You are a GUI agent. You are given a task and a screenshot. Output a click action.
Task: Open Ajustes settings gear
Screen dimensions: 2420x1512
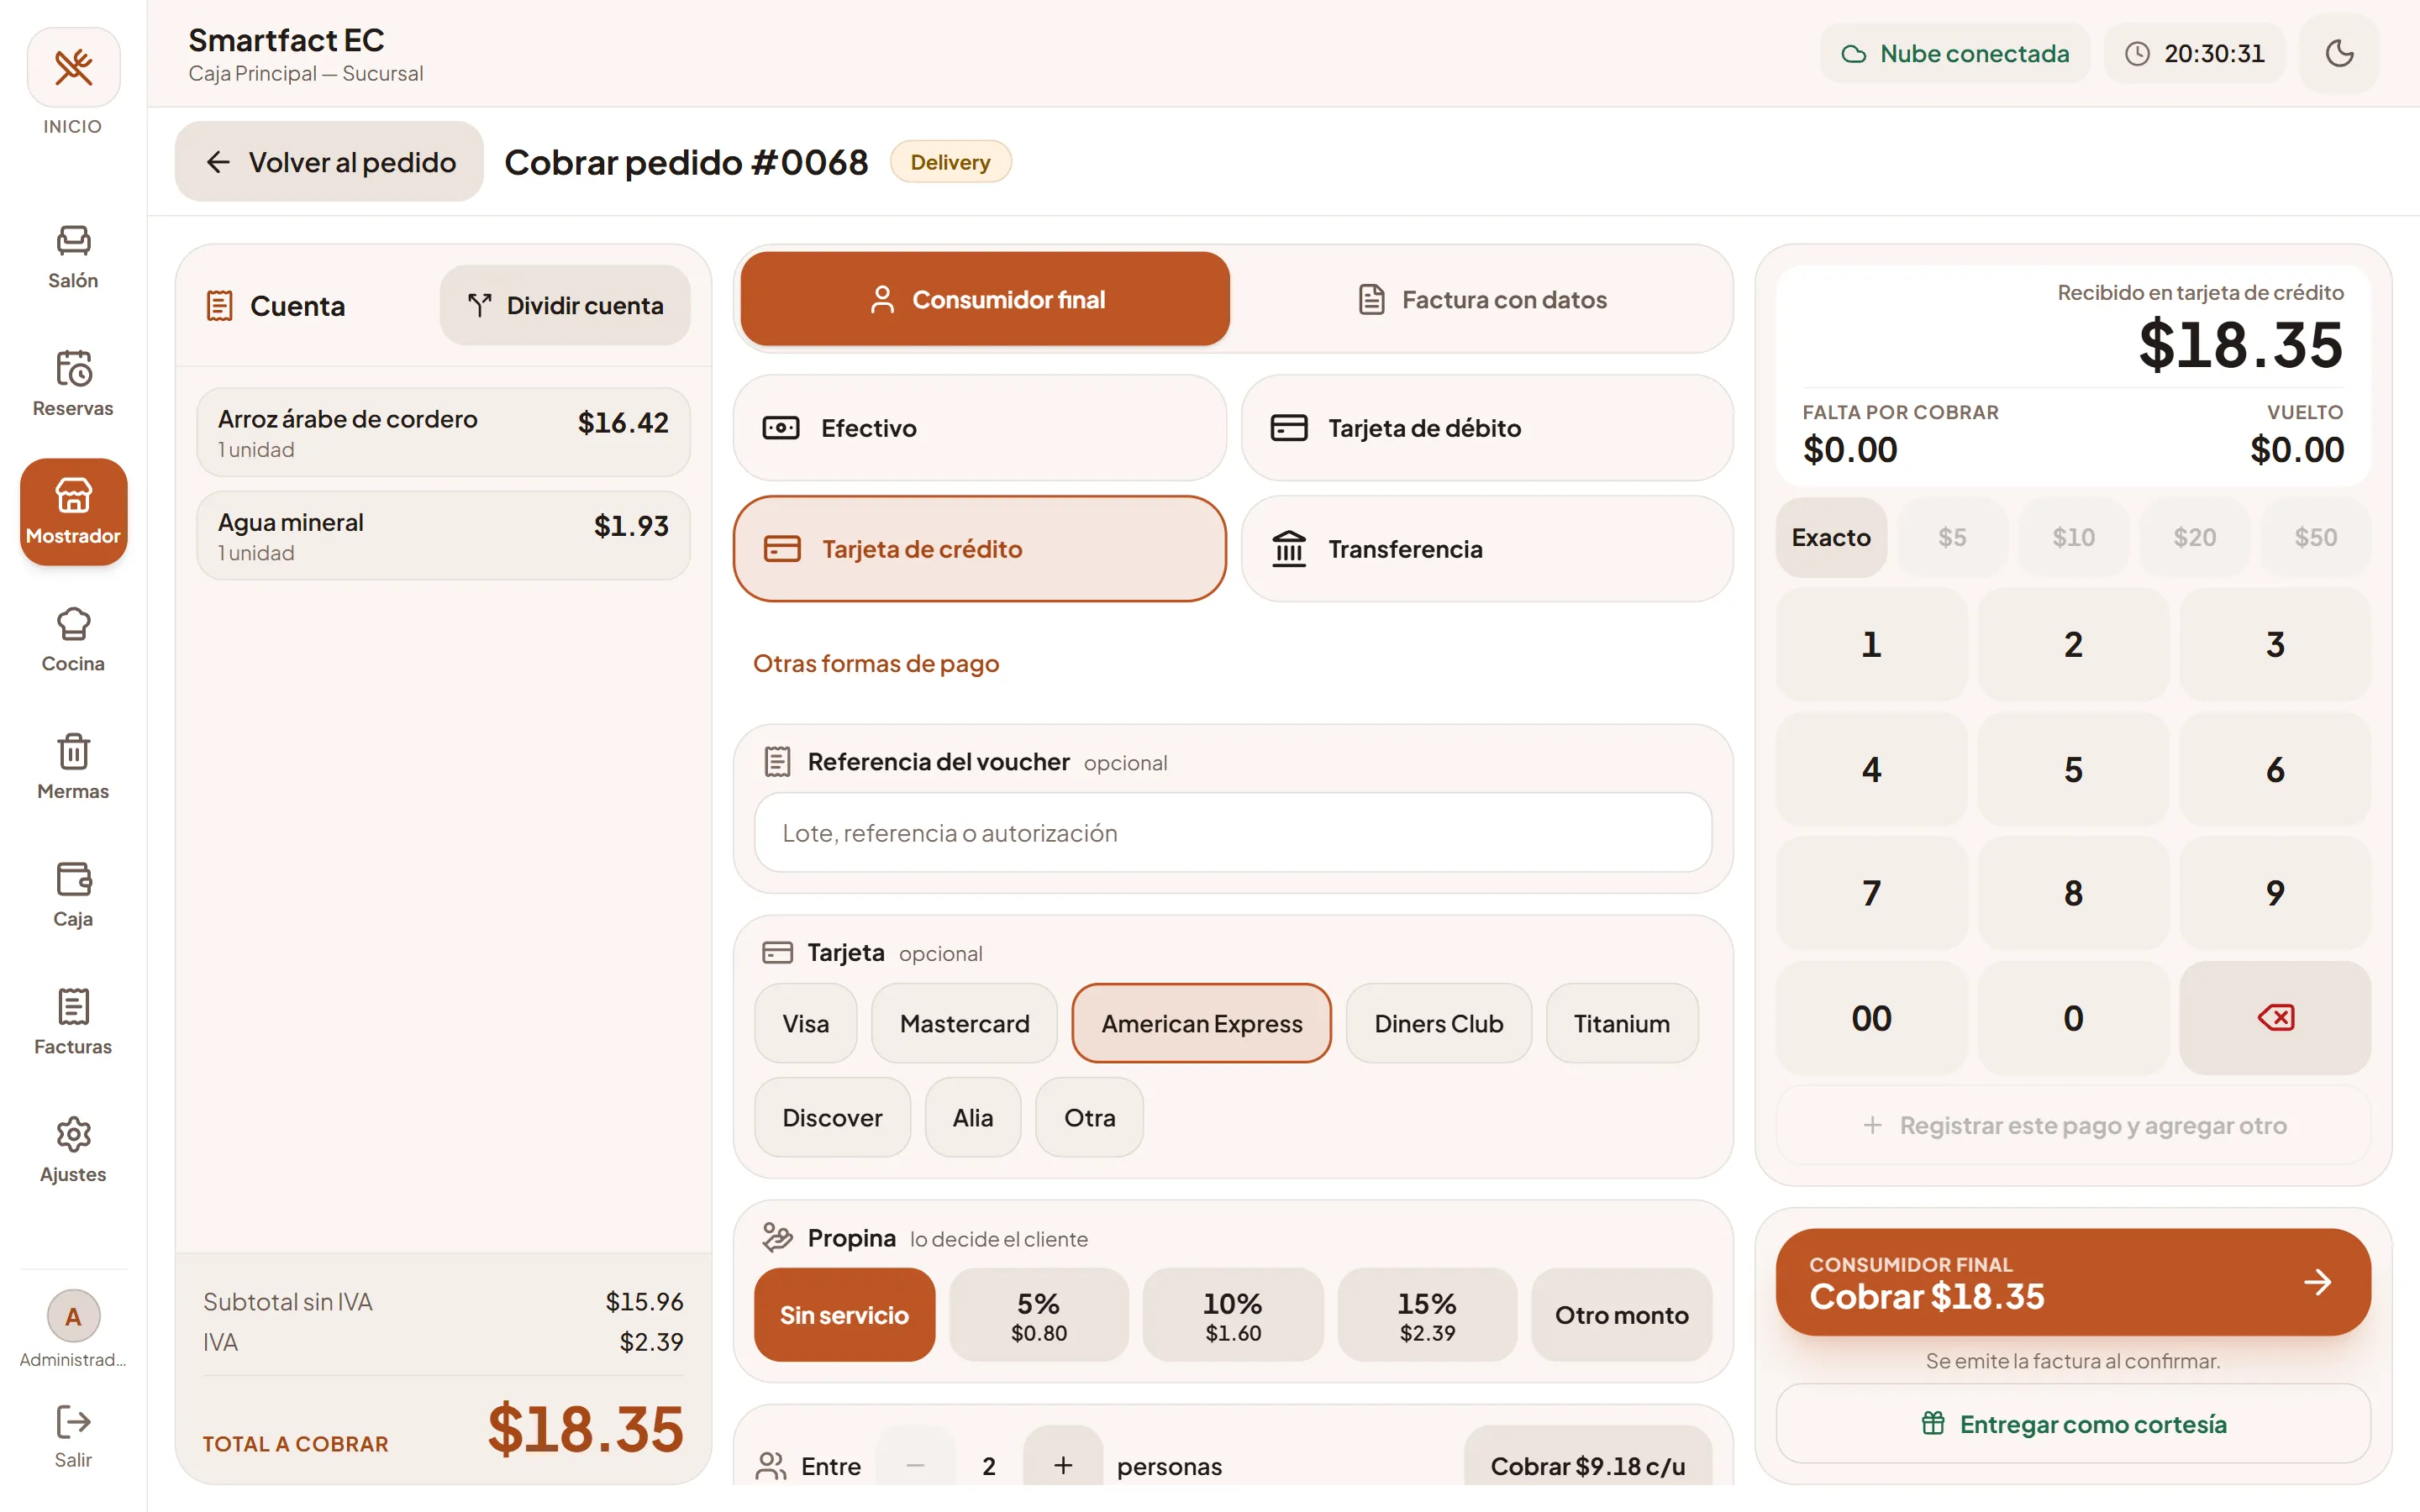coord(73,1150)
